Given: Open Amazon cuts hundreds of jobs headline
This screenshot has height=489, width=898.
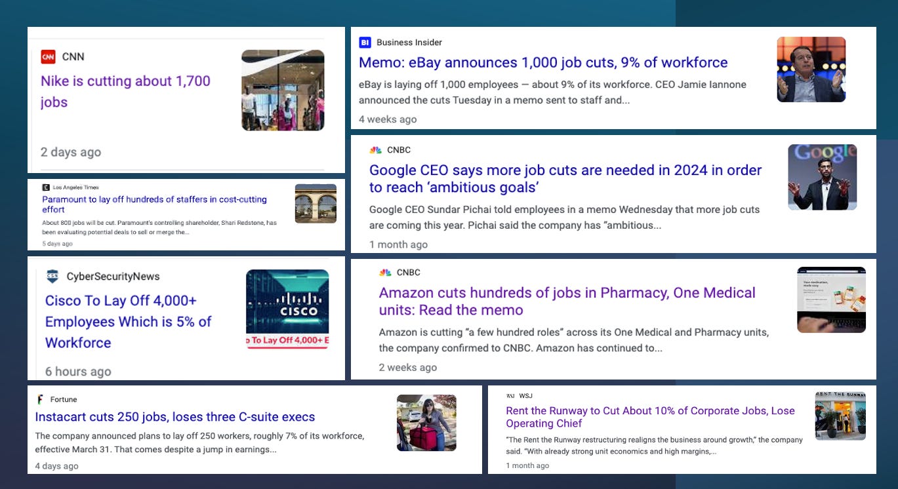Looking at the screenshot, I should click(x=567, y=302).
